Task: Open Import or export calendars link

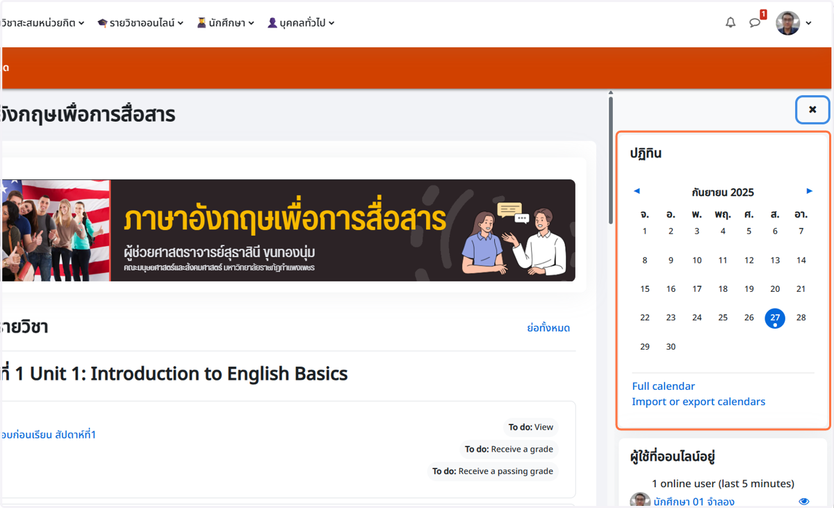Action: (x=698, y=402)
